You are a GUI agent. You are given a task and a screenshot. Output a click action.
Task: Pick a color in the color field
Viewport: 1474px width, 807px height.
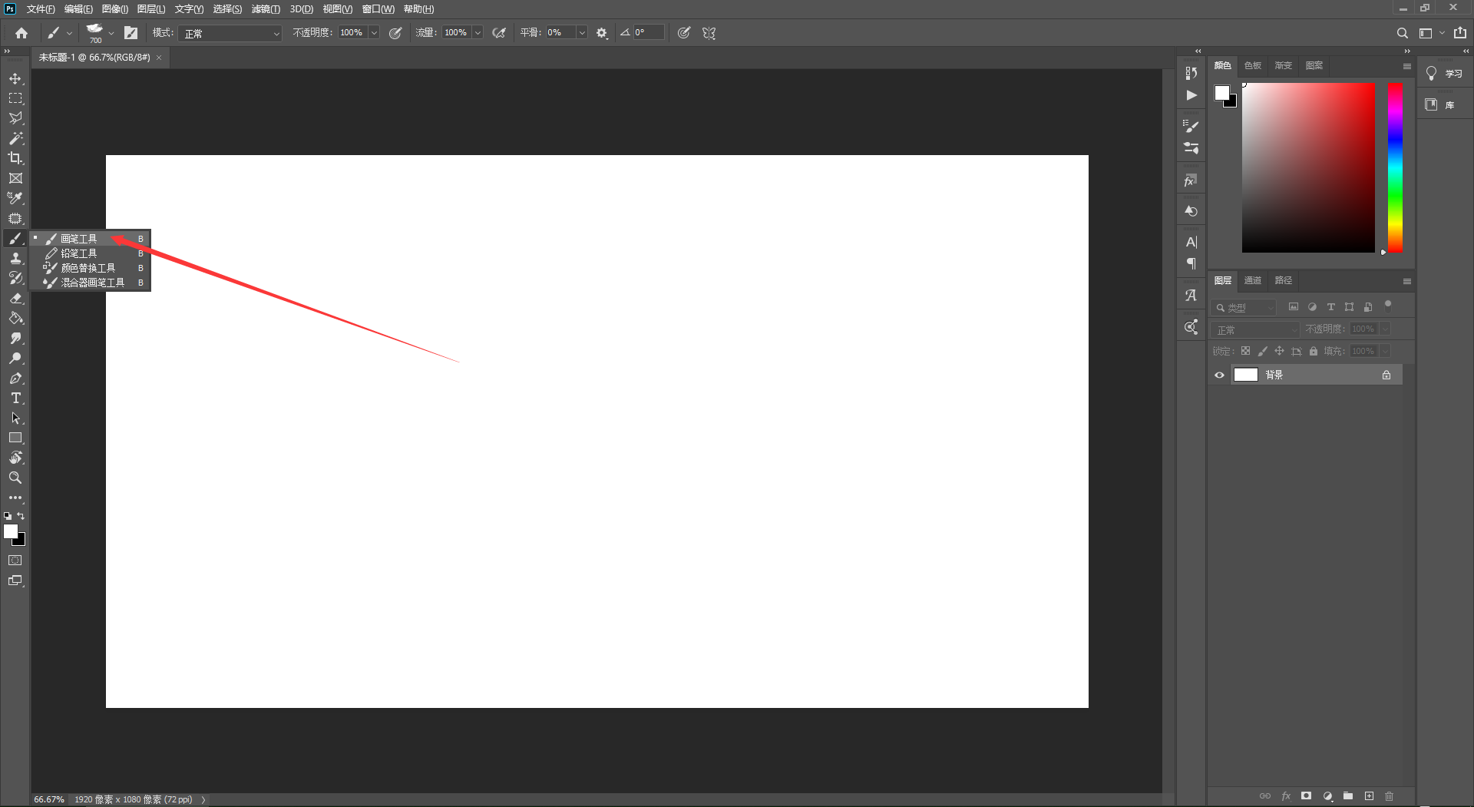[x=1308, y=168]
